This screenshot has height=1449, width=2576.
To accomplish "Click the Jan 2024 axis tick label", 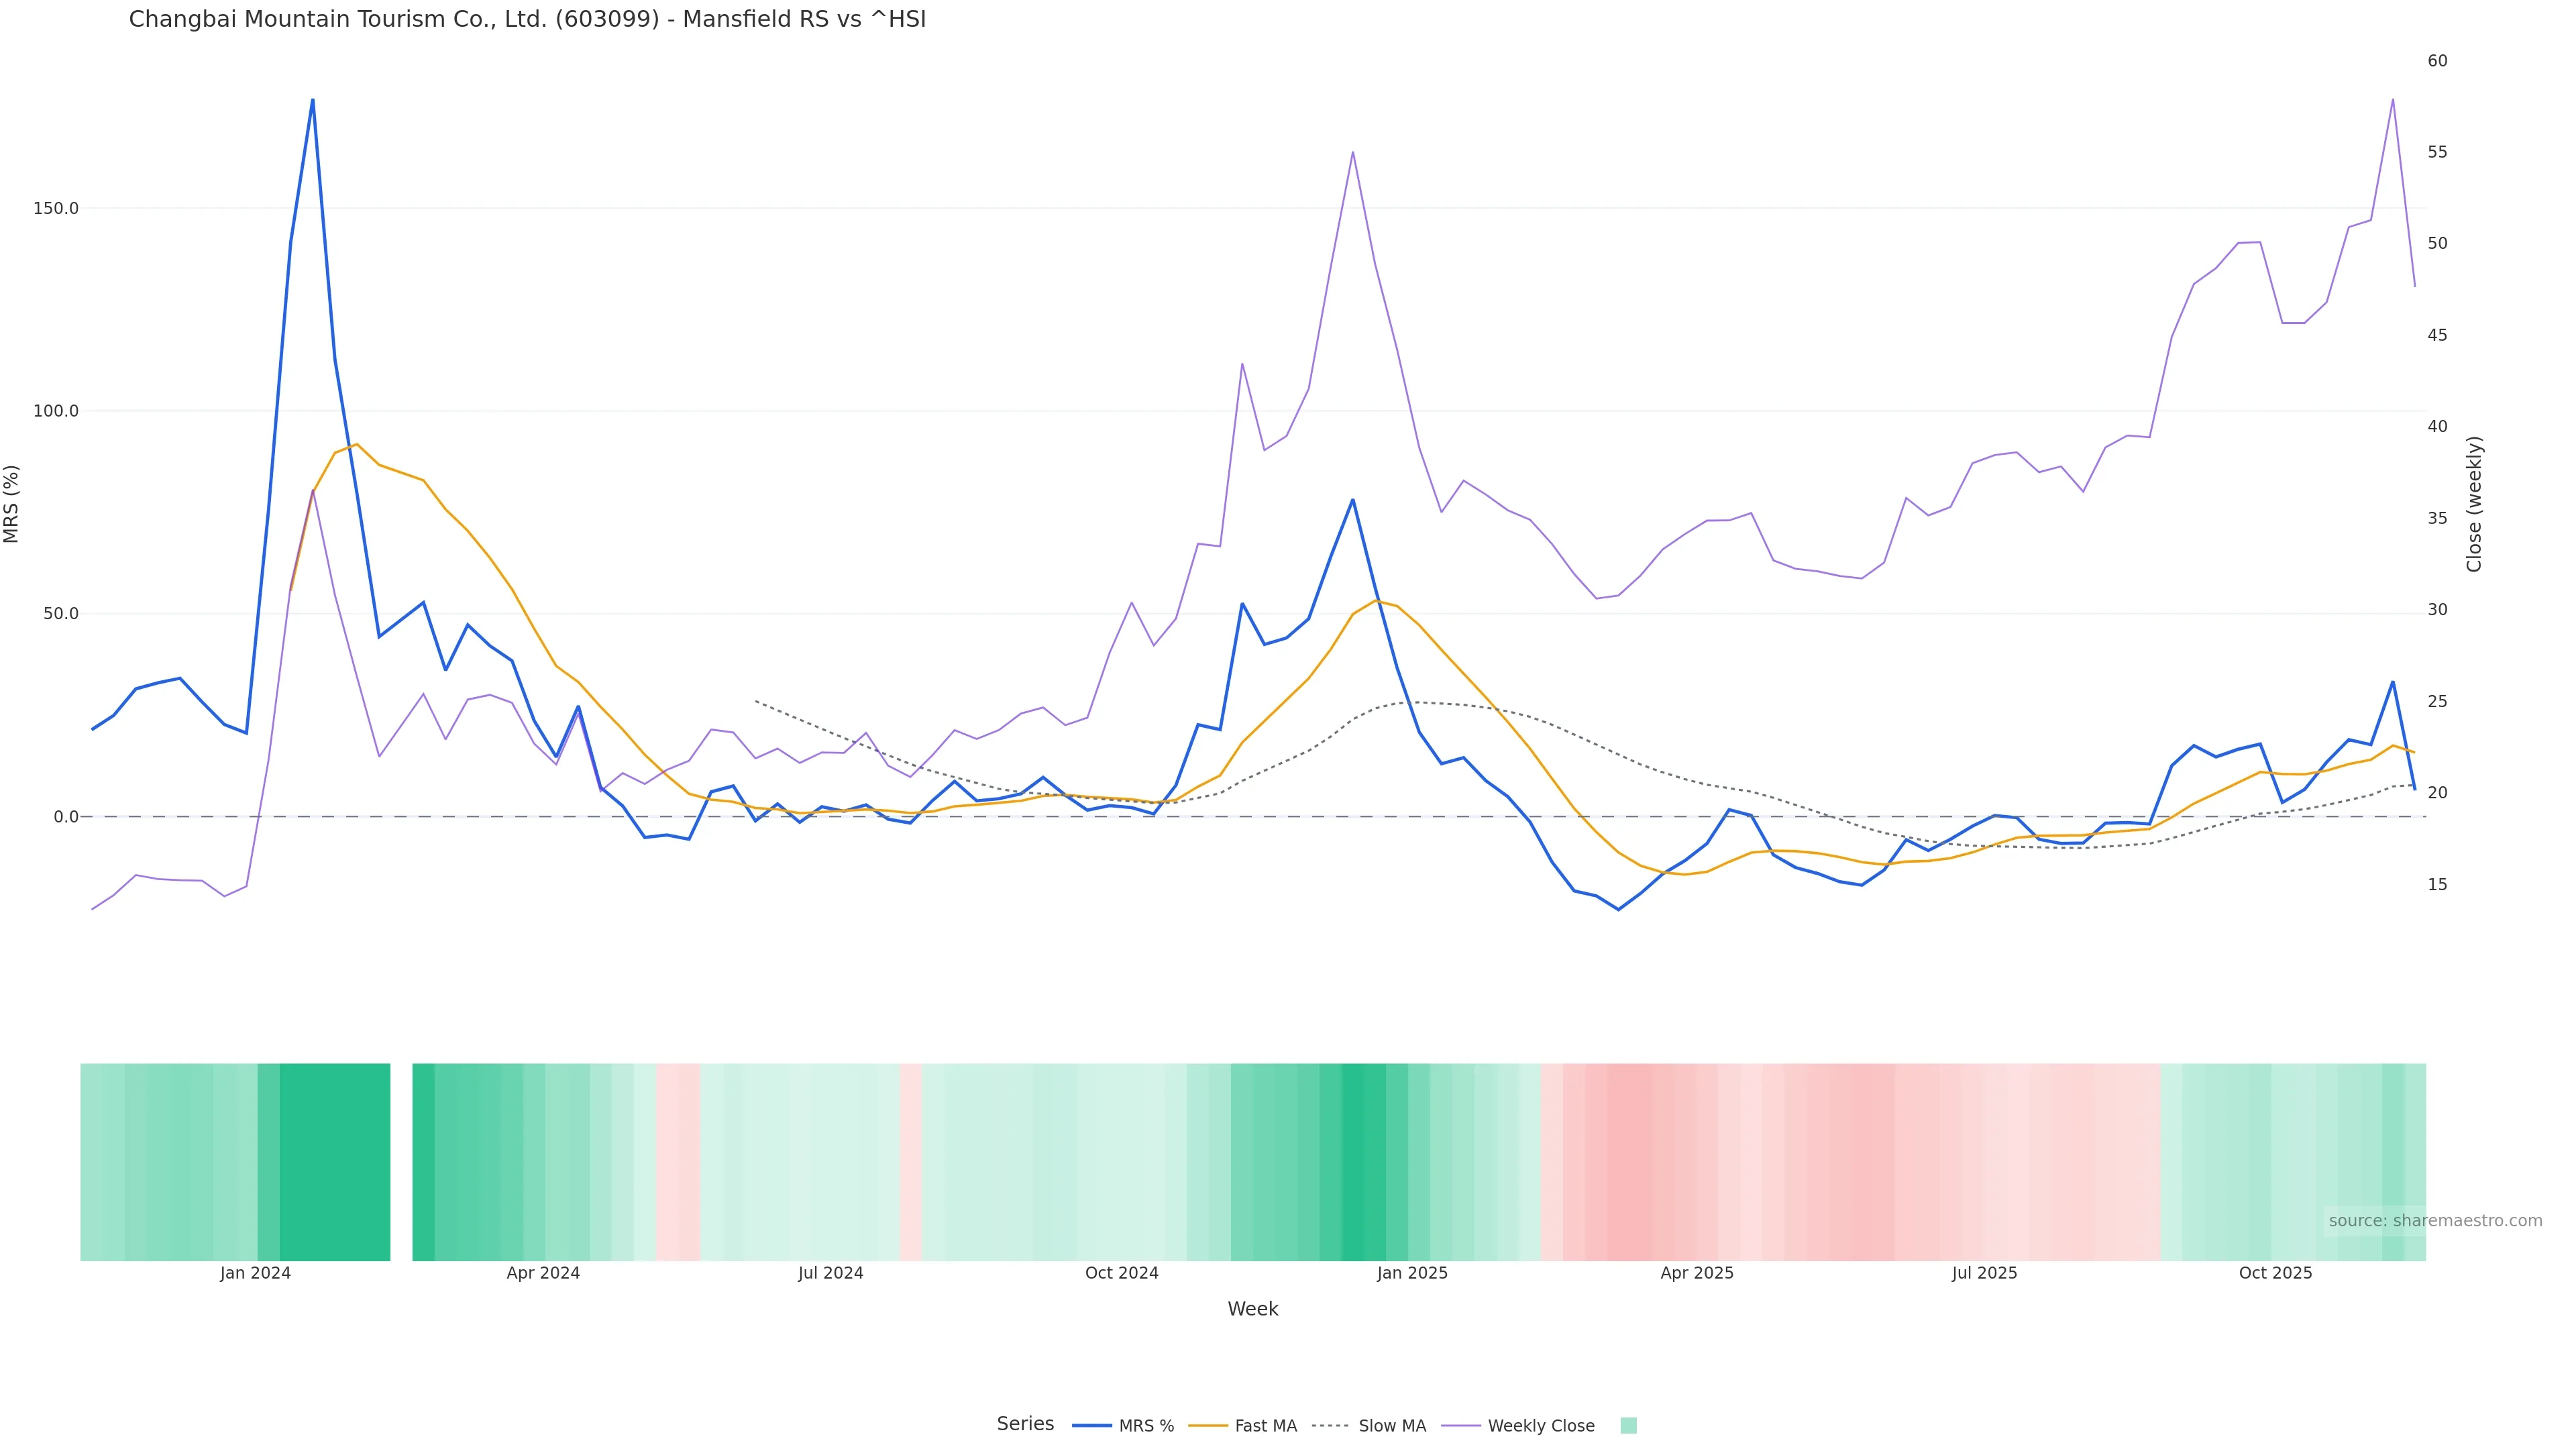I will coord(255,1273).
